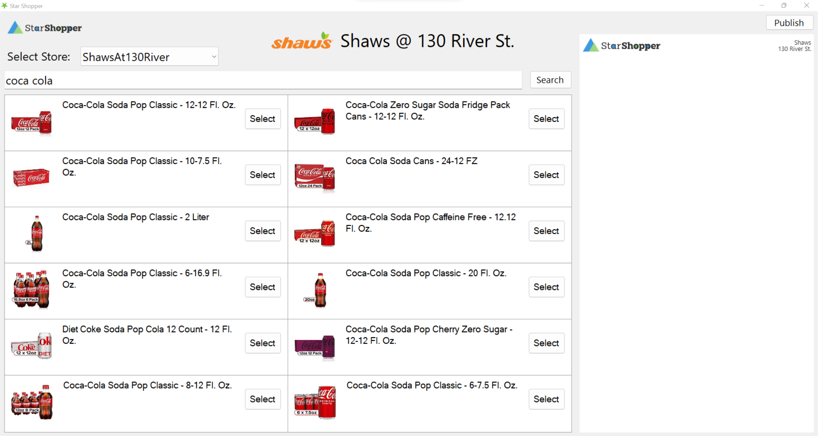Image resolution: width=818 pixels, height=436 pixels.
Task: Select Coca-Cola Classic 10-7.5 Fl. Oz.
Action: coord(262,175)
